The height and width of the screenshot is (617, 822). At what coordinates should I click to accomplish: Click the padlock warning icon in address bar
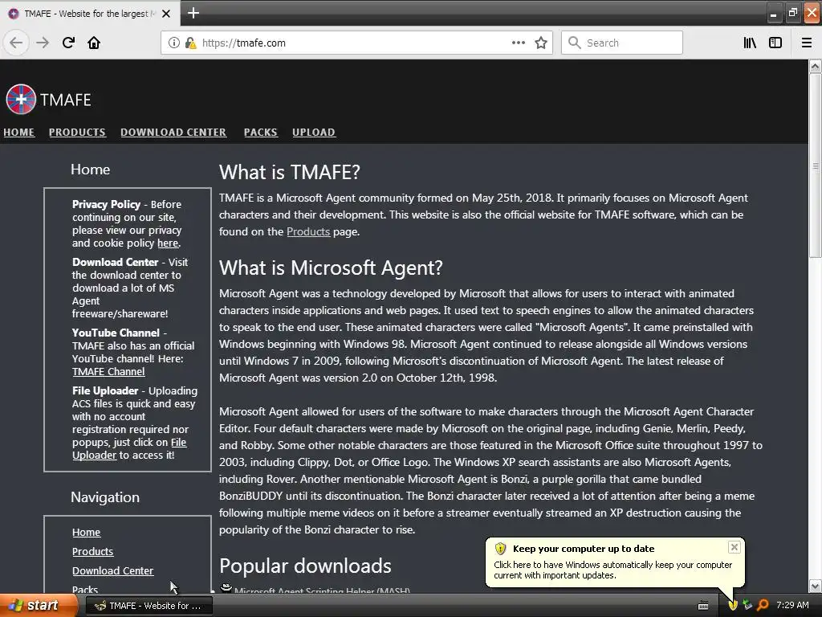pyautogui.click(x=190, y=43)
